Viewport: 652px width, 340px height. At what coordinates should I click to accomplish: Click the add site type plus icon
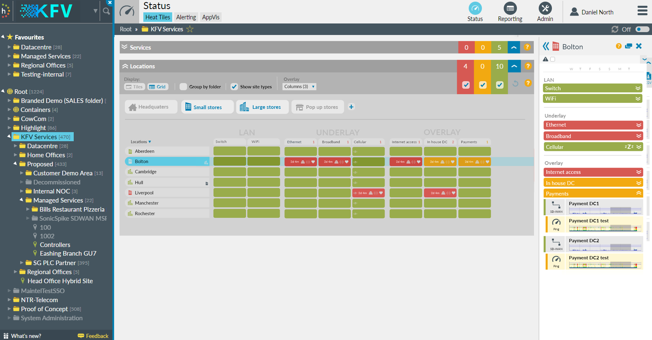(x=351, y=107)
